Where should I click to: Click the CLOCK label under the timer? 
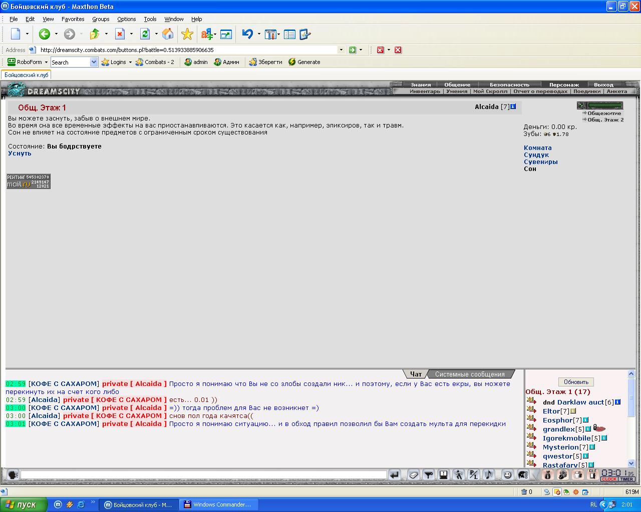coord(609,479)
